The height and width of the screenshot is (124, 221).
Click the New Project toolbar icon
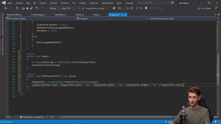click(x=17, y=8)
